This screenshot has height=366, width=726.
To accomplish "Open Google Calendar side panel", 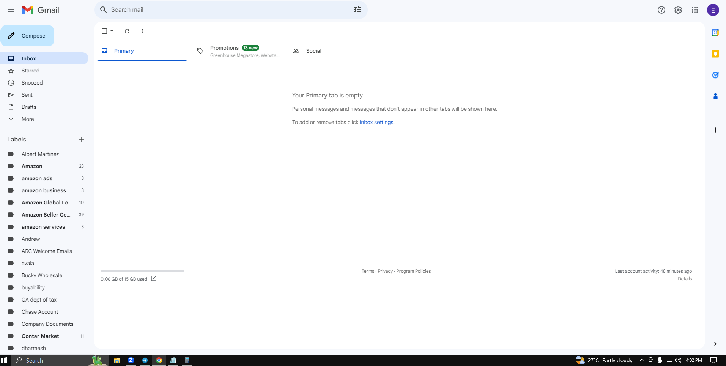I will point(715,33).
